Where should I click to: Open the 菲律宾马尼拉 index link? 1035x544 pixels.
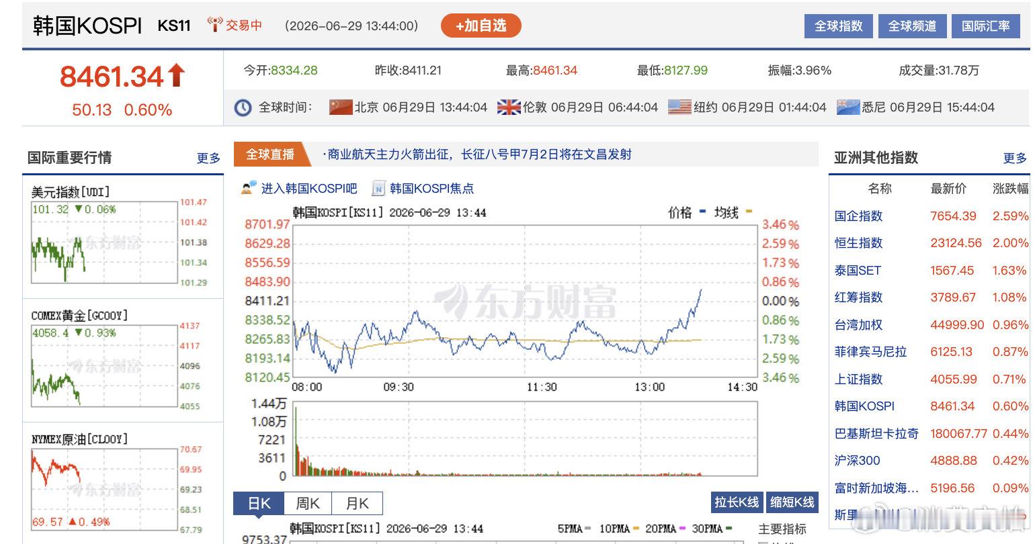tap(870, 352)
